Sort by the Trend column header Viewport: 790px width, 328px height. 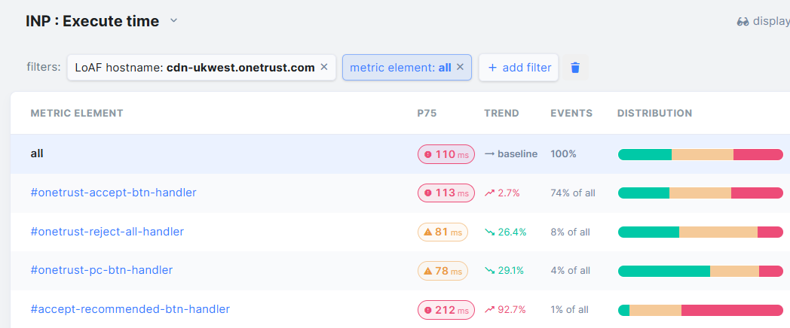[501, 114]
